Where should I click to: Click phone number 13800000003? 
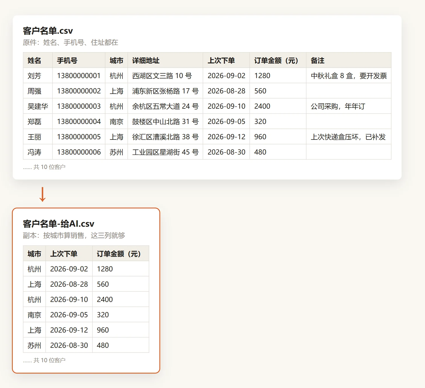click(x=79, y=106)
